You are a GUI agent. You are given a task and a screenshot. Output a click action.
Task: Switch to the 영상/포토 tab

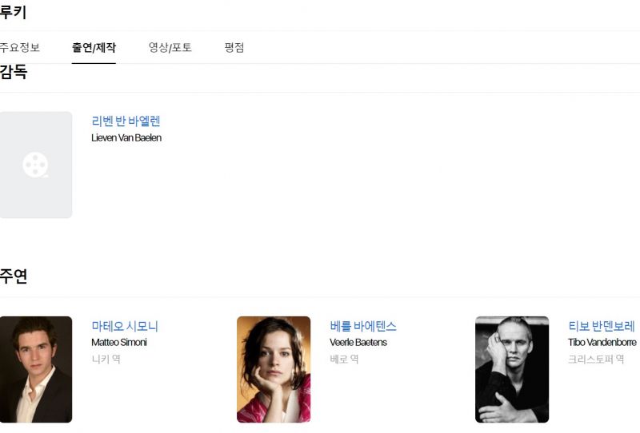tap(170, 47)
